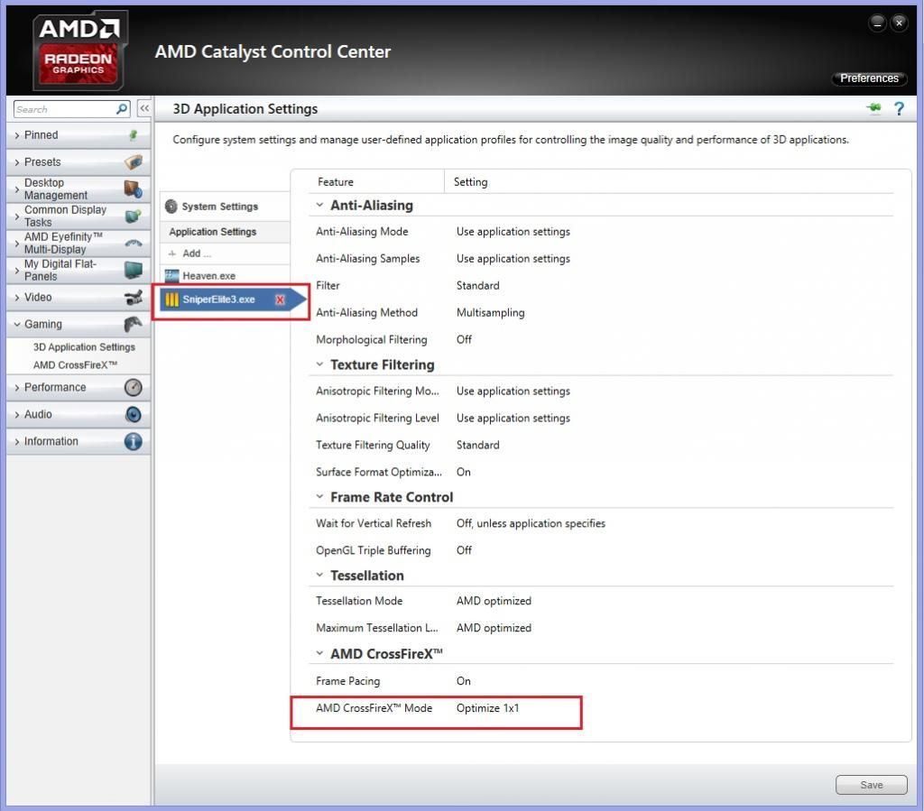
Task: Remove SniperElite3.exe profile with red X
Action: click(x=280, y=300)
